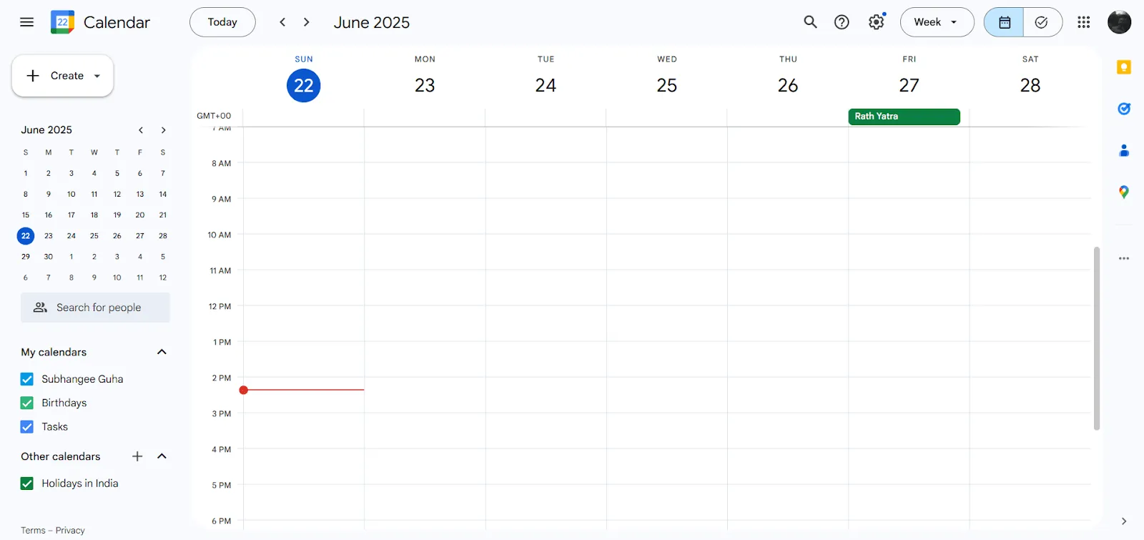The height and width of the screenshot is (540, 1144).
Task: Add other calendars plus icon
Action: tap(137, 456)
